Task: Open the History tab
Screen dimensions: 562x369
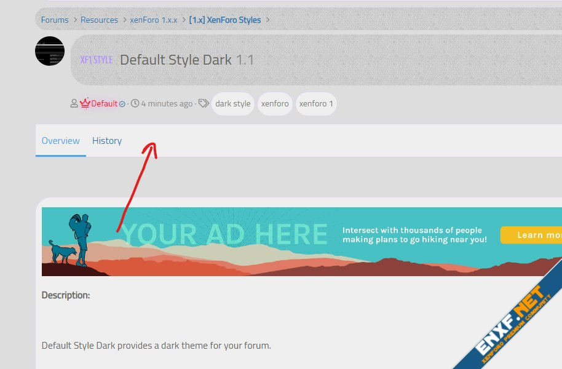Action: [x=107, y=141]
